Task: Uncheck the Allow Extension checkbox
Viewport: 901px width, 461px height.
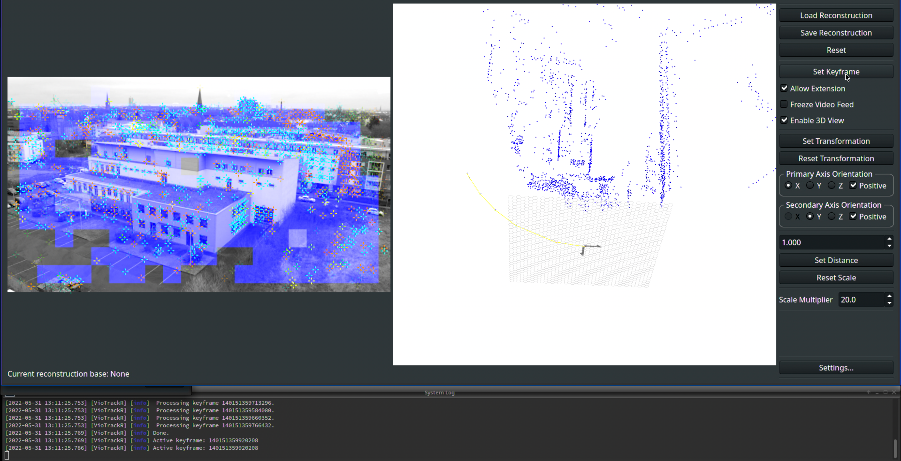Action: click(784, 89)
